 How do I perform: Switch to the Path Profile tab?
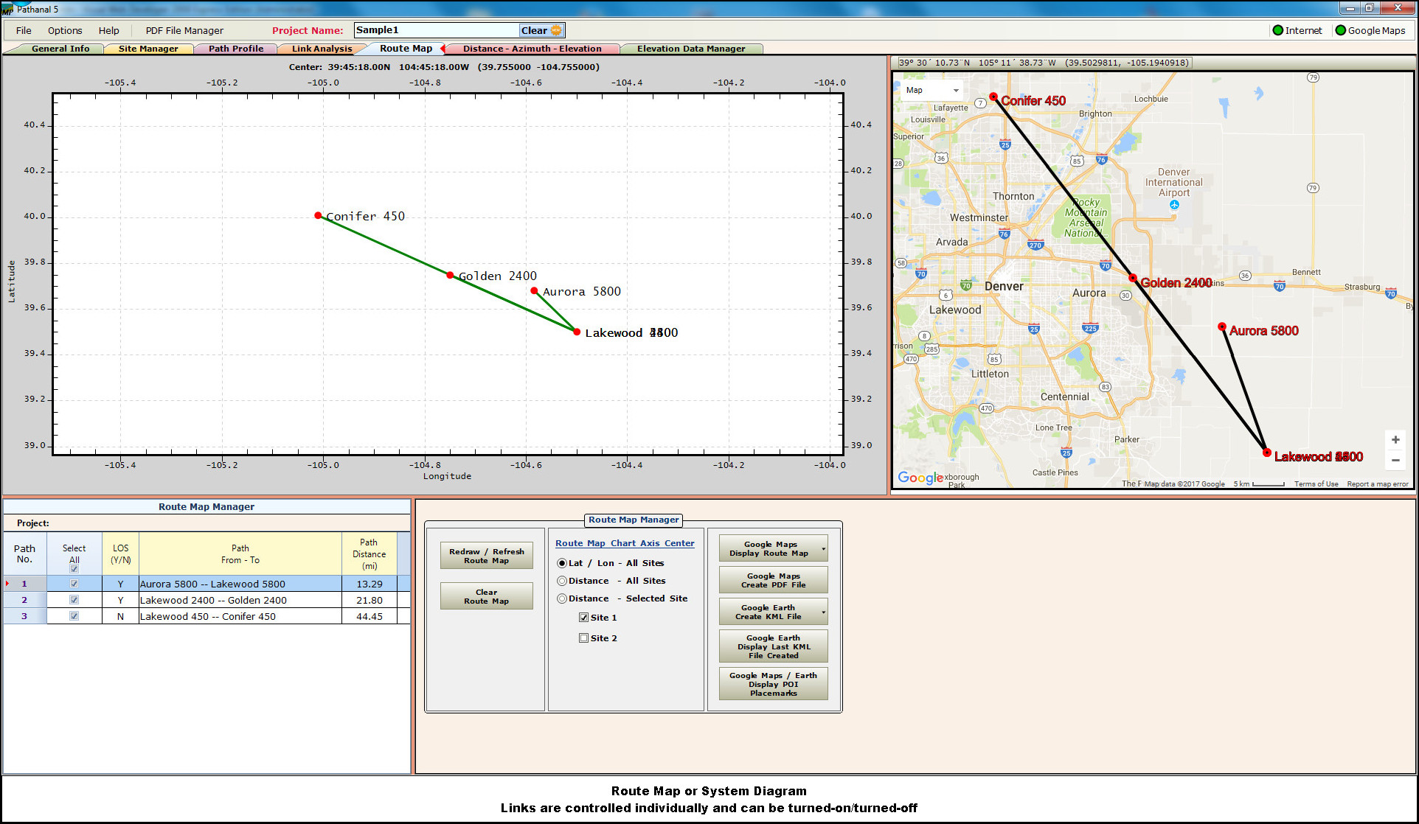pyautogui.click(x=235, y=49)
